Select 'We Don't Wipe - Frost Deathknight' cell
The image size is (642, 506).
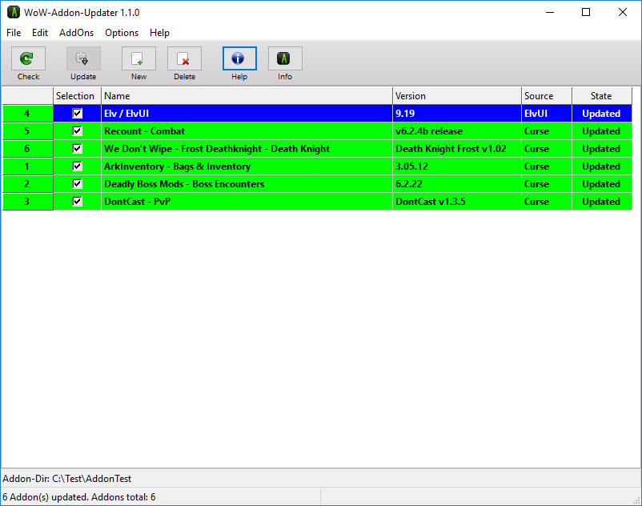(247, 149)
